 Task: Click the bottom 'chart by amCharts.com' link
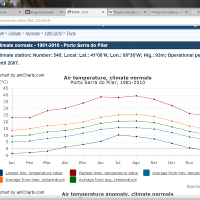(22, 192)
